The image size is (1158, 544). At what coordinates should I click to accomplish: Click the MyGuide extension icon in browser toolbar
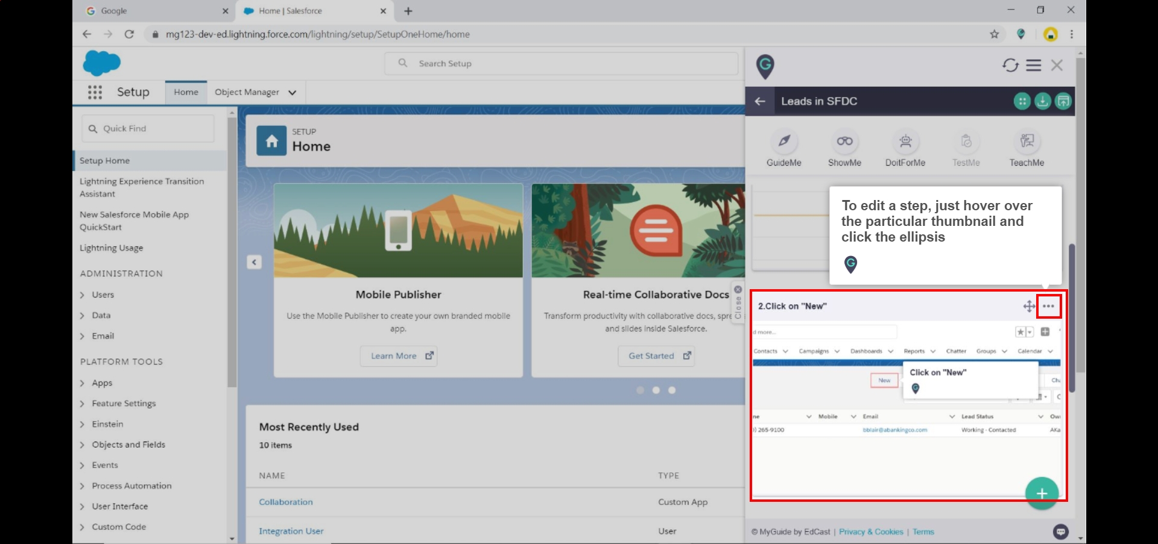click(1021, 34)
